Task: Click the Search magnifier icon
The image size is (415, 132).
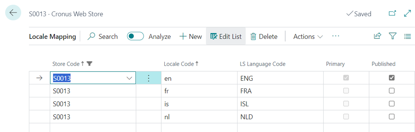Action: coord(91,37)
